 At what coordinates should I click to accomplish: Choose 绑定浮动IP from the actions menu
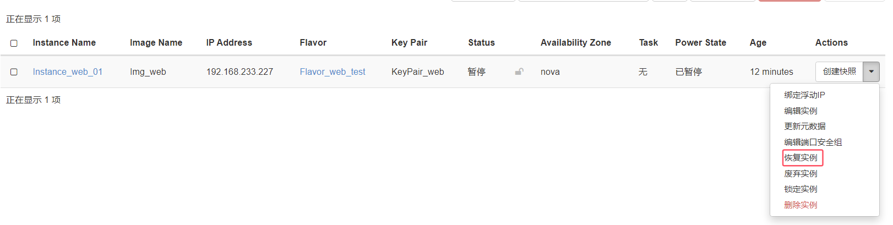tap(804, 95)
